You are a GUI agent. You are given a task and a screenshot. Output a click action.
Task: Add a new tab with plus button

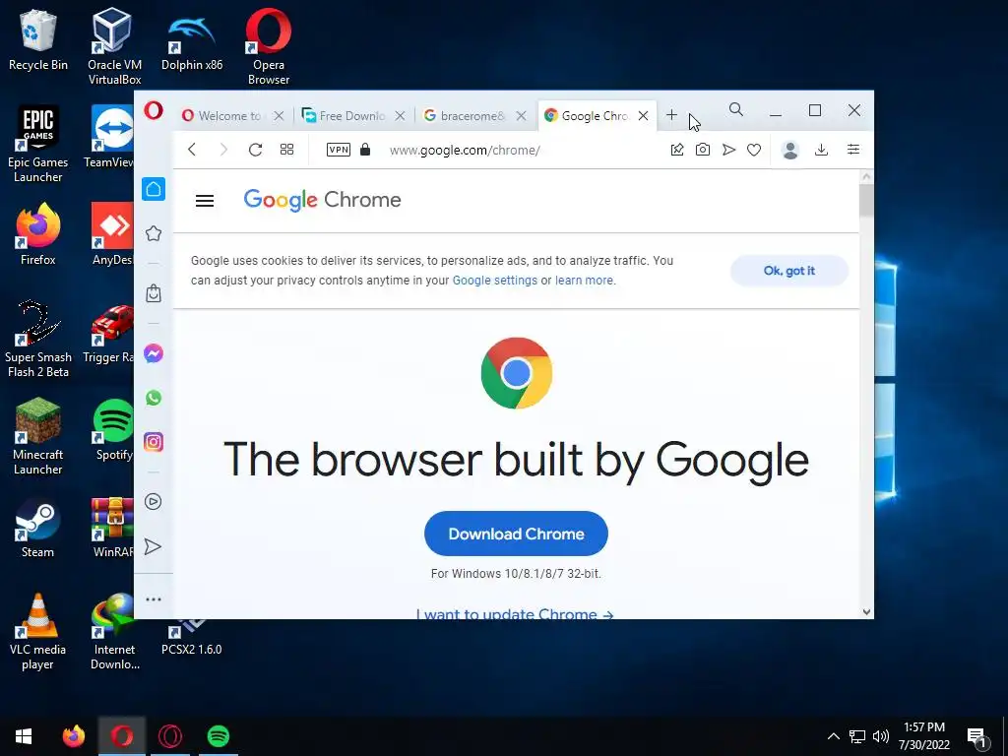(671, 115)
